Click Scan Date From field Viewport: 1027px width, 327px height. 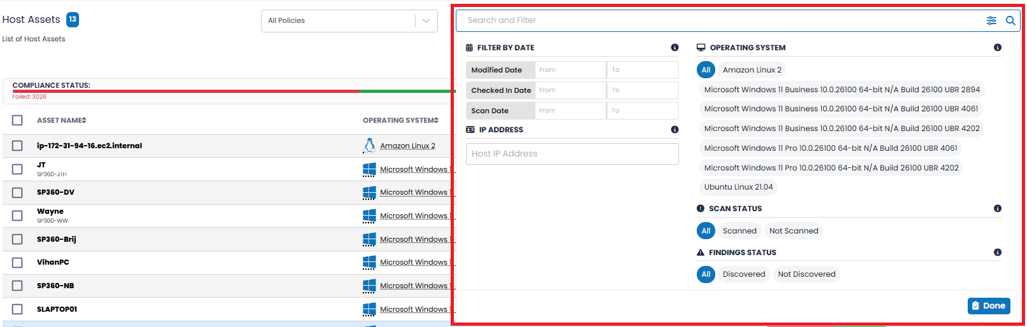571,111
